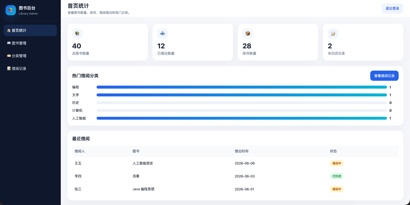Click the books icon on 总图书数量 card

[77, 34]
